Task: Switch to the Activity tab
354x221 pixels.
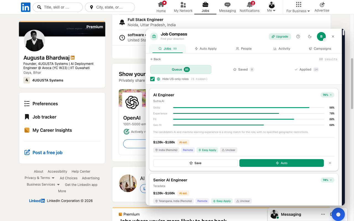Action: [282, 49]
